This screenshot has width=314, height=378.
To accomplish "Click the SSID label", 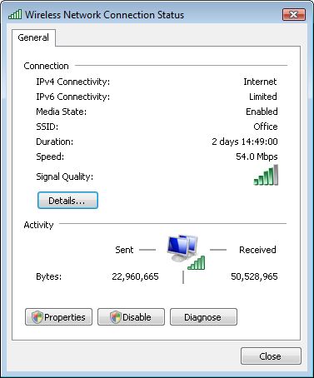I will [x=47, y=127].
